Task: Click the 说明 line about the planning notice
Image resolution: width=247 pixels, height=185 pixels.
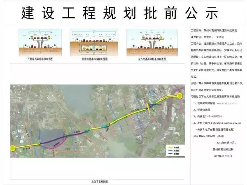Action: (x=217, y=83)
